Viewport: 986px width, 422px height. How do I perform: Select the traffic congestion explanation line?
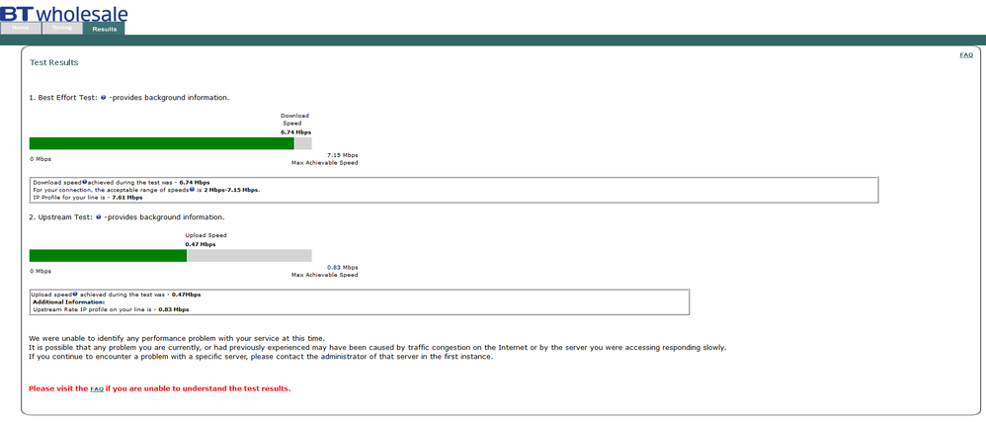pyautogui.click(x=377, y=348)
